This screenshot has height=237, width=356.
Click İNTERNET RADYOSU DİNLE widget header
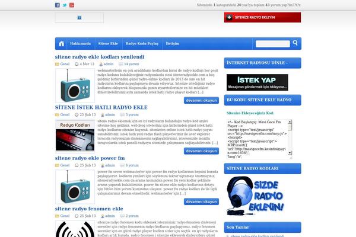coord(263,63)
